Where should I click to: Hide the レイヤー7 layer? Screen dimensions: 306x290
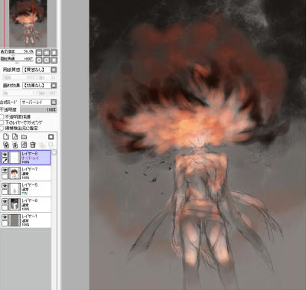click(5, 170)
